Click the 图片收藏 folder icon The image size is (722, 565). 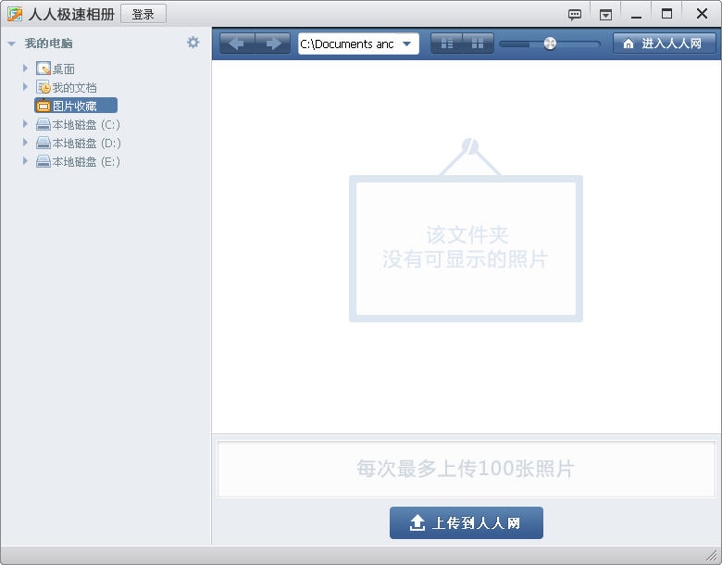(x=44, y=106)
